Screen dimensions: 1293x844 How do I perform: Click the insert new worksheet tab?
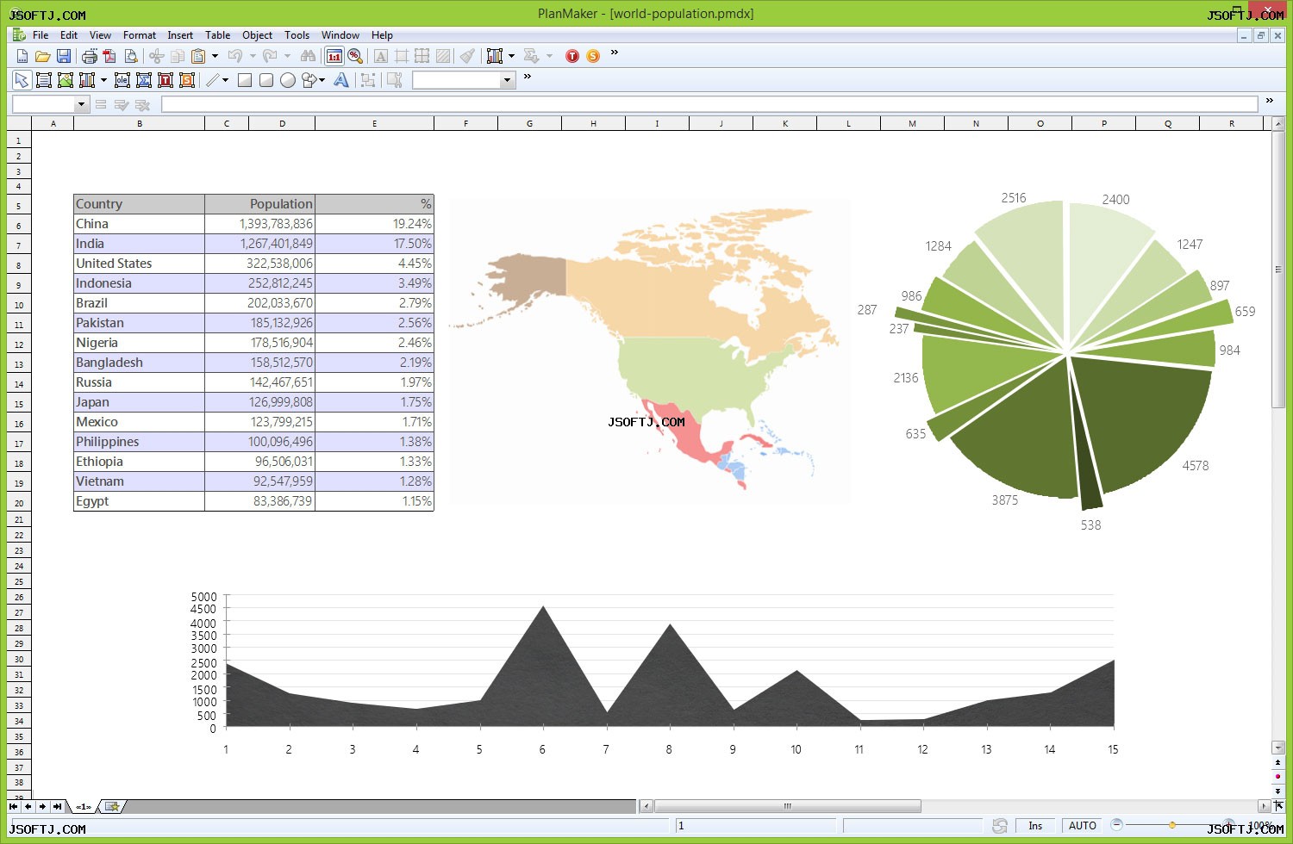[x=112, y=807]
